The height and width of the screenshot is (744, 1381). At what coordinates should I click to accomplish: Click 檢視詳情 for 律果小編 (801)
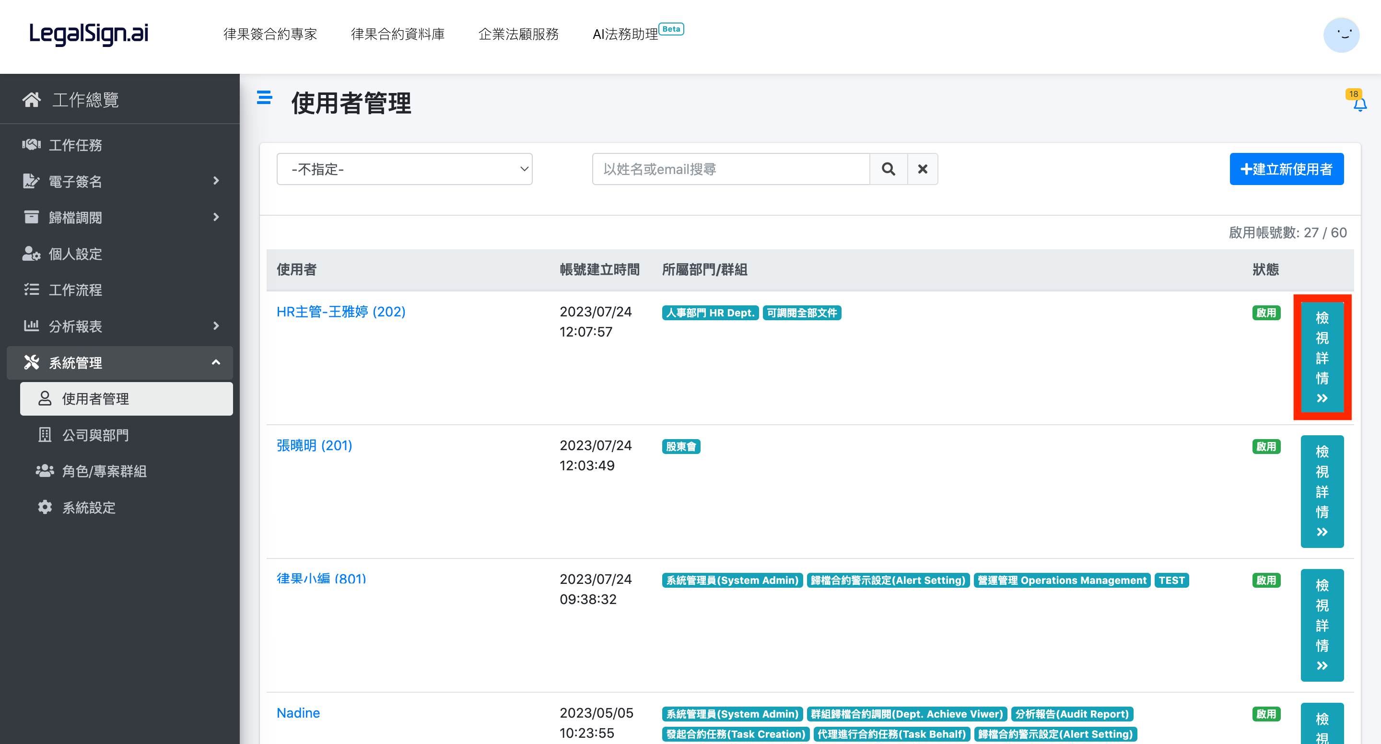(x=1322, y=625)
